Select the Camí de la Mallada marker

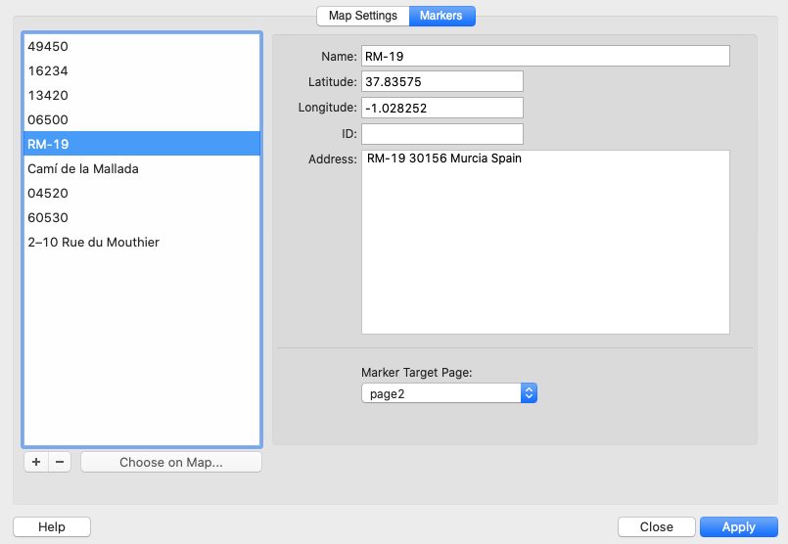(x=142, y=168)
